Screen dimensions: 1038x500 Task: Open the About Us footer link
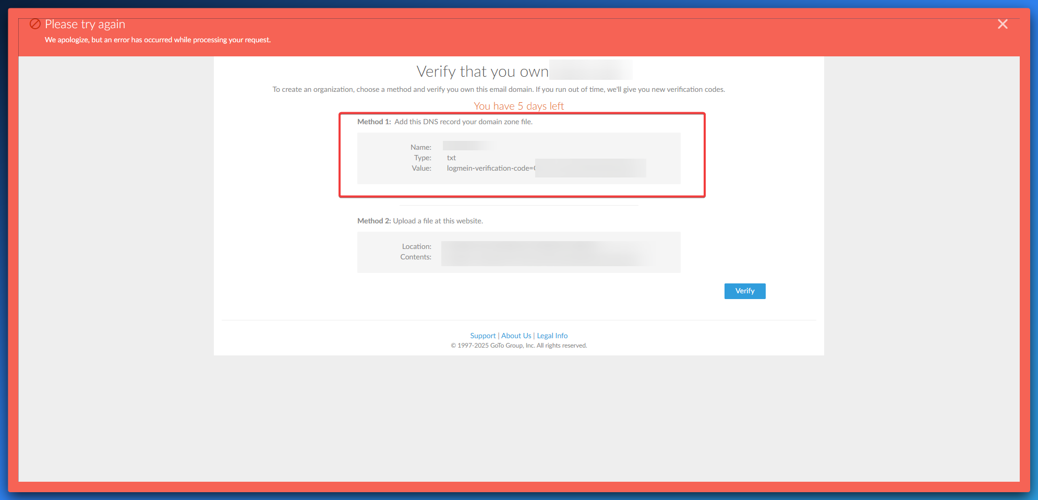tap(516, 336)
